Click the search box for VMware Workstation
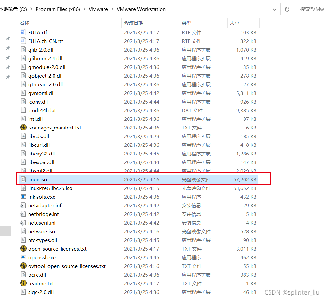 coord(311,9)
